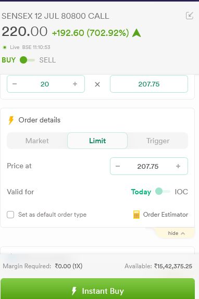
Task: Toggle validity between Today and IOC
Action: (163, 191)
